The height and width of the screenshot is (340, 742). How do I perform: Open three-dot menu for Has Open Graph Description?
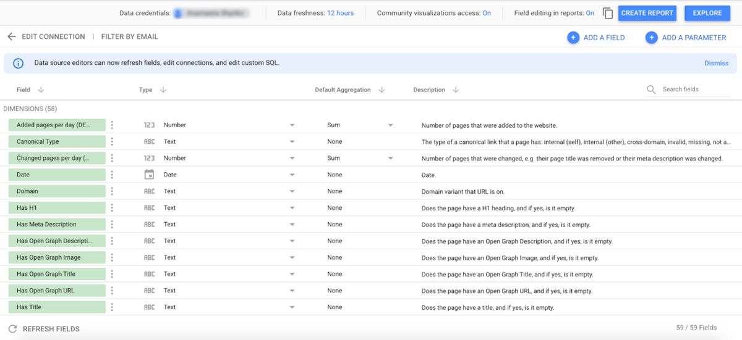click(x=112, y=241)
